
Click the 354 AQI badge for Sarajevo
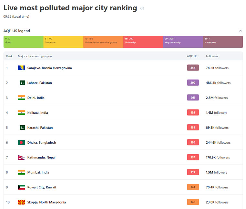[x=193, y=68]
